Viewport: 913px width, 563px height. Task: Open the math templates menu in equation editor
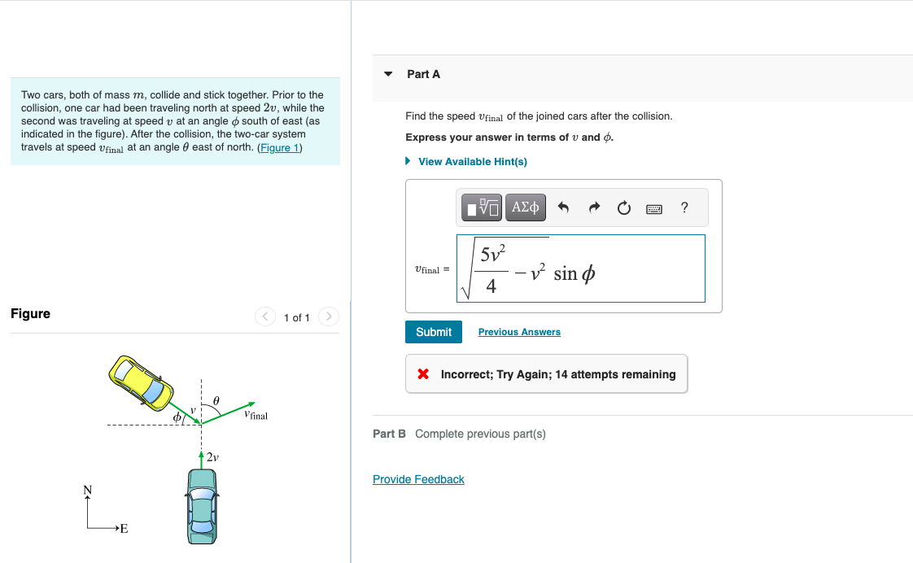click(x=482, y=207)
